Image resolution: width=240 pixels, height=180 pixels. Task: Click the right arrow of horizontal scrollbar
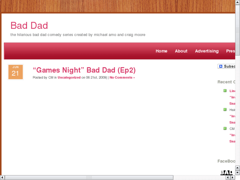[x=232, y=178]
